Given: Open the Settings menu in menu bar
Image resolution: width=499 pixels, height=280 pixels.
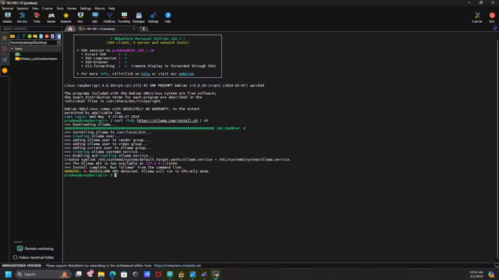Looking at the screenshot, I should (85, 8).
